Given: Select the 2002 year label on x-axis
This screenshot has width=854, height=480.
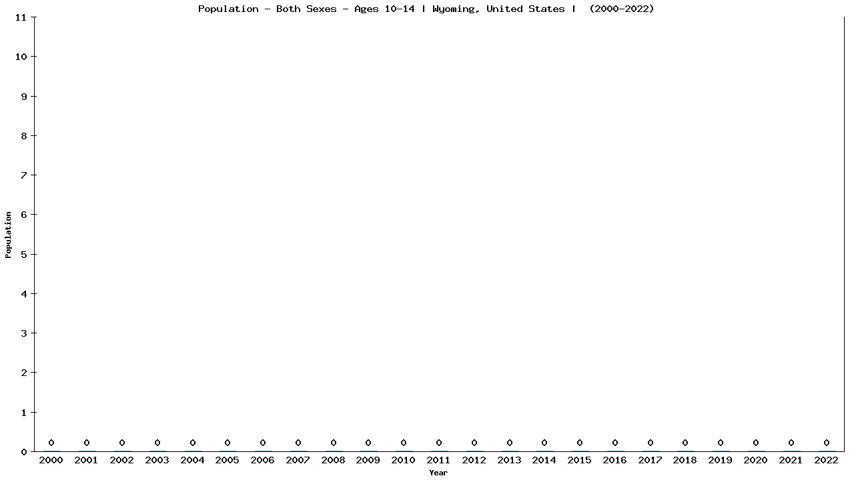Looking at the screenshot, I should point(122,460).
